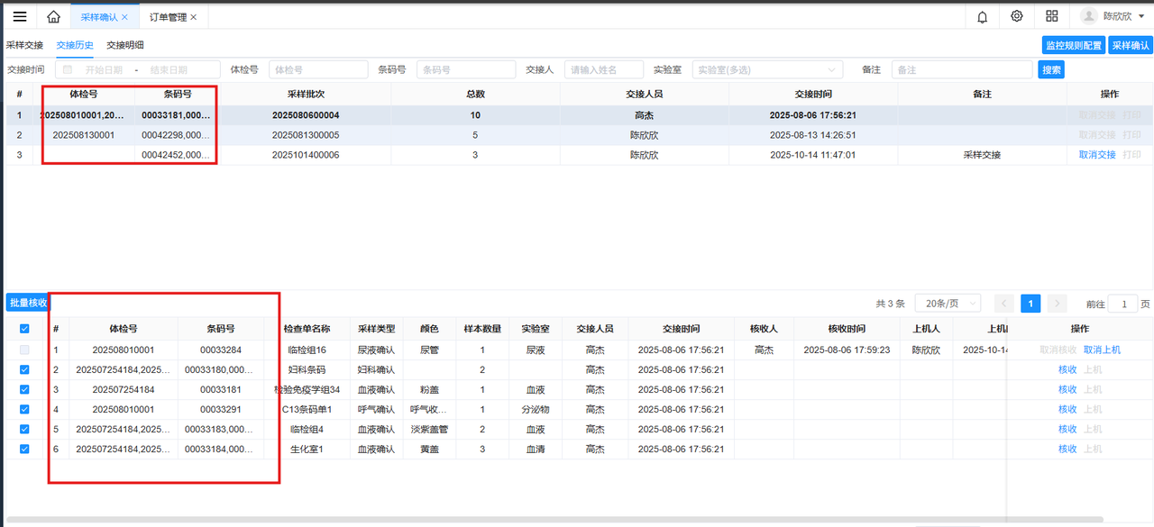Uncheck the checkbox for row 3 (00033181)
This screenshot has height=527, width=1154.
tap(24, 389)
